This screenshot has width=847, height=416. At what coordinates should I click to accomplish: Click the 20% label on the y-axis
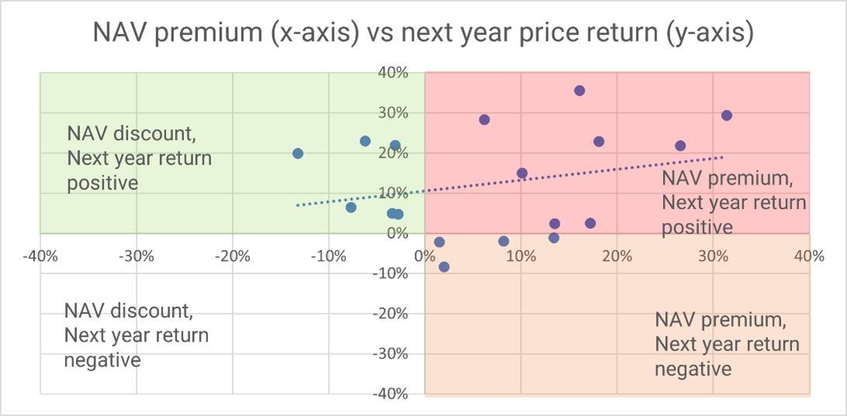tap(393, 153)
